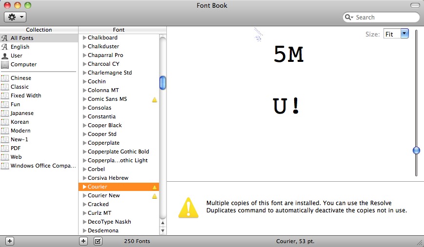424x247 pixels.
Task: Click font list scroll up arrow
Action: pyautogui.click(x=162, y=223)
